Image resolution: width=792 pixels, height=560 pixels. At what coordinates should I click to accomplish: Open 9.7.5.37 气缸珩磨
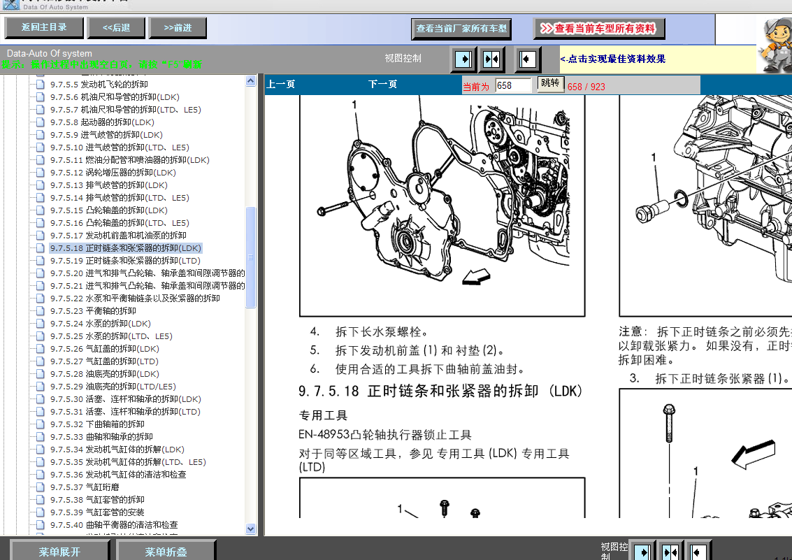click(85, 487)
